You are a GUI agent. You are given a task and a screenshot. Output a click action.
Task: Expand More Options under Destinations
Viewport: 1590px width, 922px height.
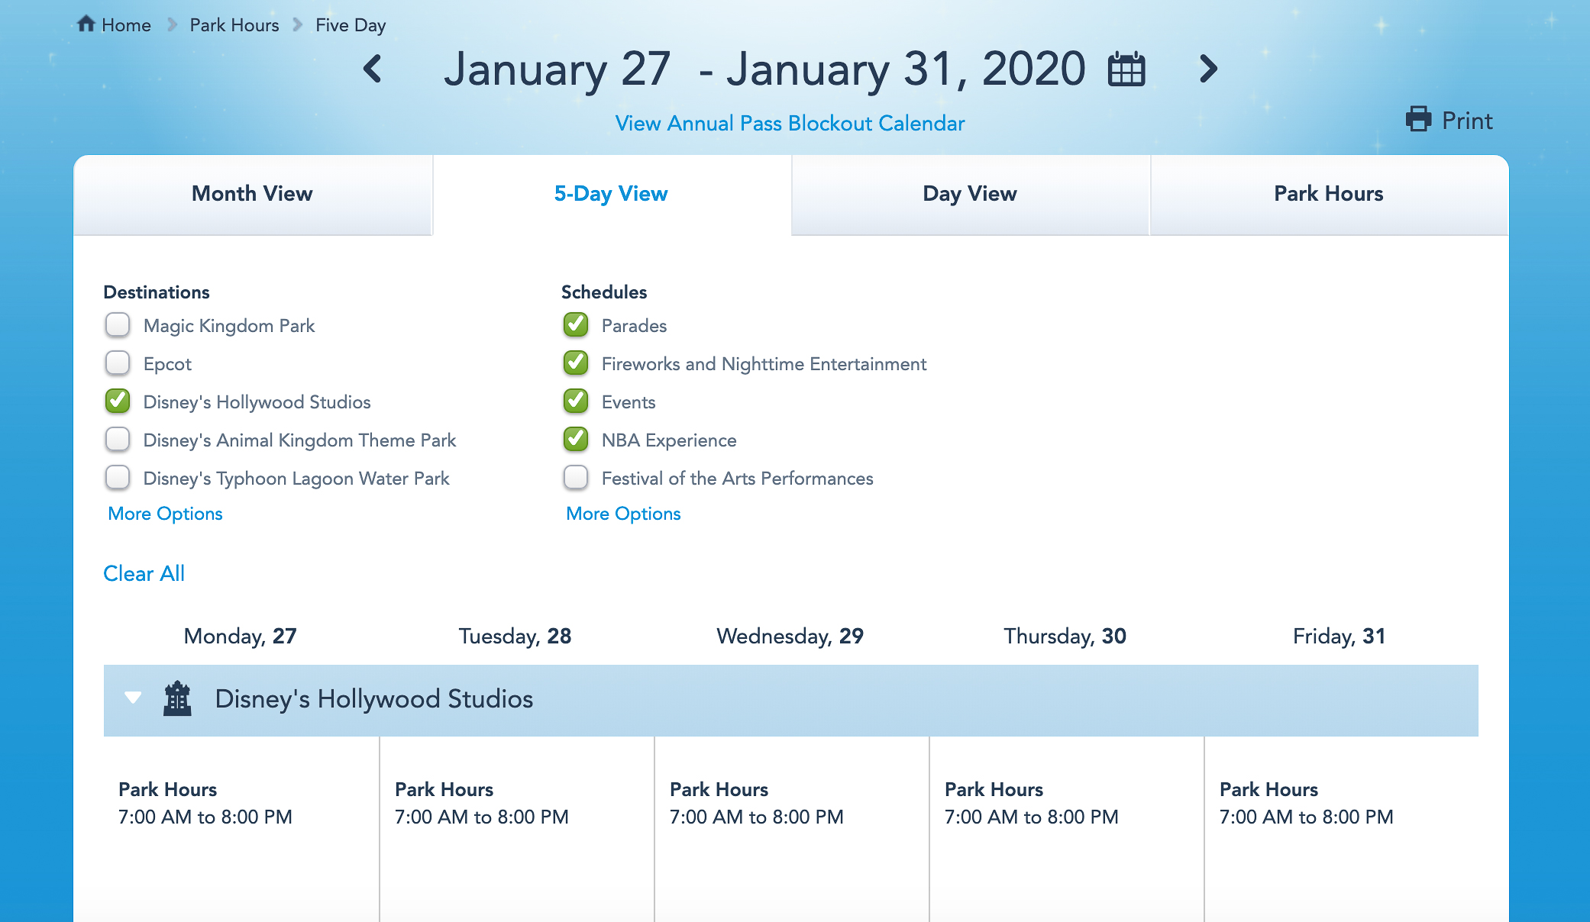[x=165, y=514]
